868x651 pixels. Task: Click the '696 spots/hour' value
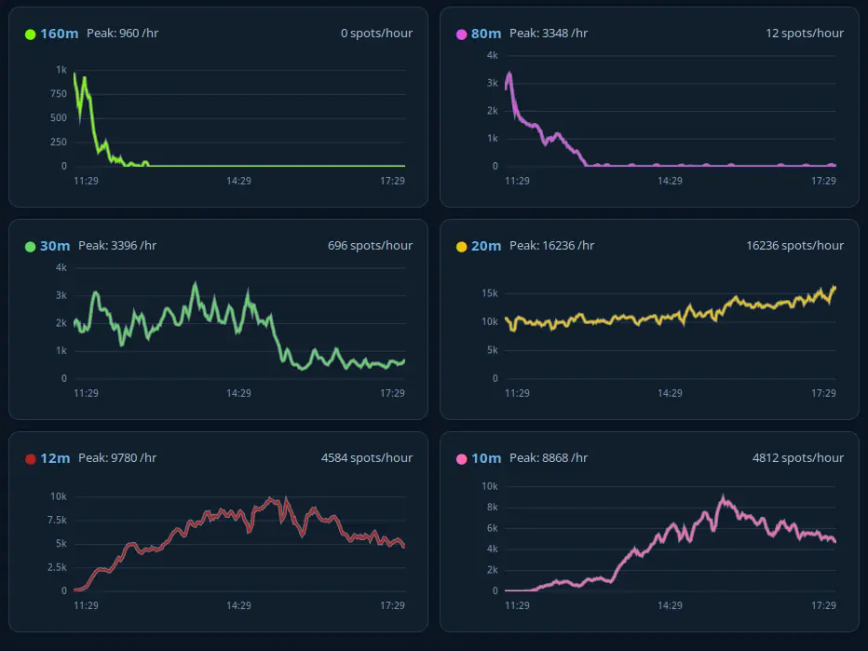coord(370,245)
